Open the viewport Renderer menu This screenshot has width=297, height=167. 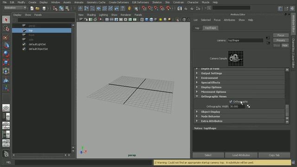click(126, 15)
